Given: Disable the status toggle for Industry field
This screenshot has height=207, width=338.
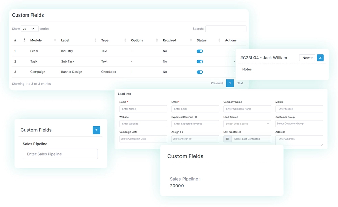Looking at the screenshot, I should [x=200, y=51].
